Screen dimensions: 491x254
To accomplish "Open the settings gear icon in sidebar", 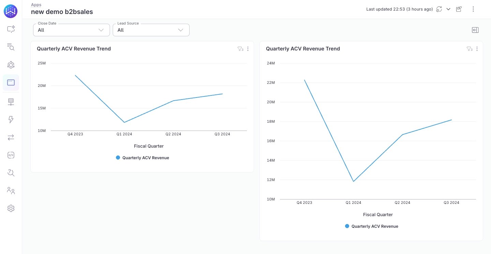I will pyautogui.click(x=11, y=208).
